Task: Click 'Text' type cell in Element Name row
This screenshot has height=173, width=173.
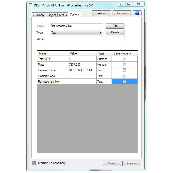Action: coord(104,70)
